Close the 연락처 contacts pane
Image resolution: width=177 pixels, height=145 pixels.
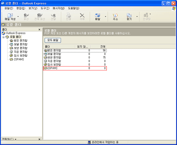tap(39, 139)
